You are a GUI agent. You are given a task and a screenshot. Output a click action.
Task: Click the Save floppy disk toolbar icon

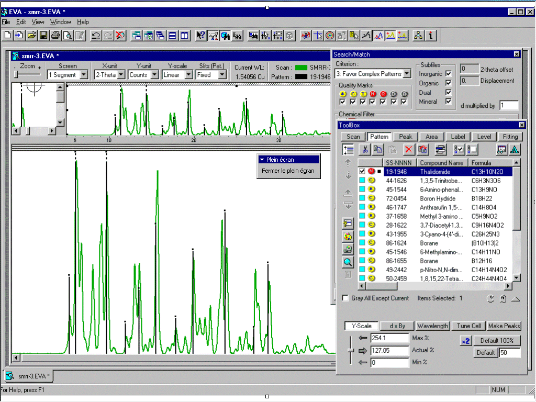(x=43, y=36)
